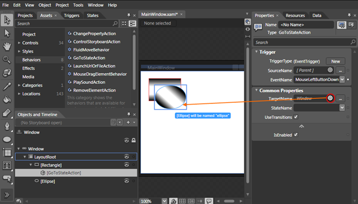This screenshot has height=204, width=358.
Task: Collapse the [Rectangle] tree node
Action: (31, 165)
